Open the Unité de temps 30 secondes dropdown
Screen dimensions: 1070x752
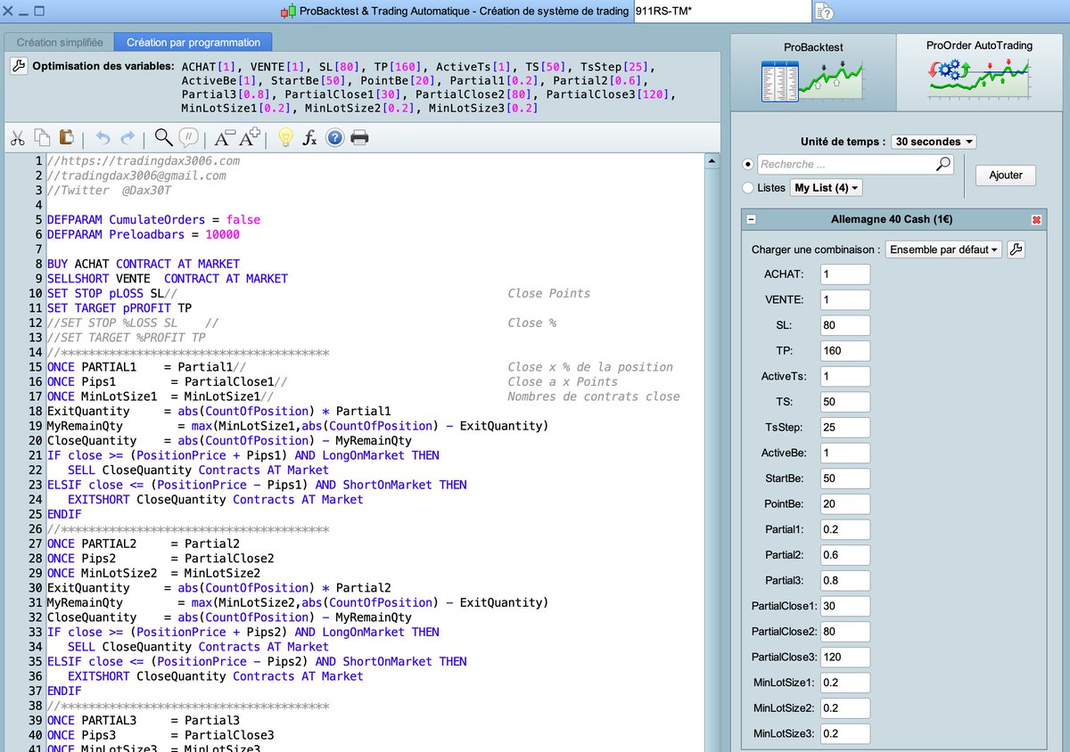click(x=934, y=142)
